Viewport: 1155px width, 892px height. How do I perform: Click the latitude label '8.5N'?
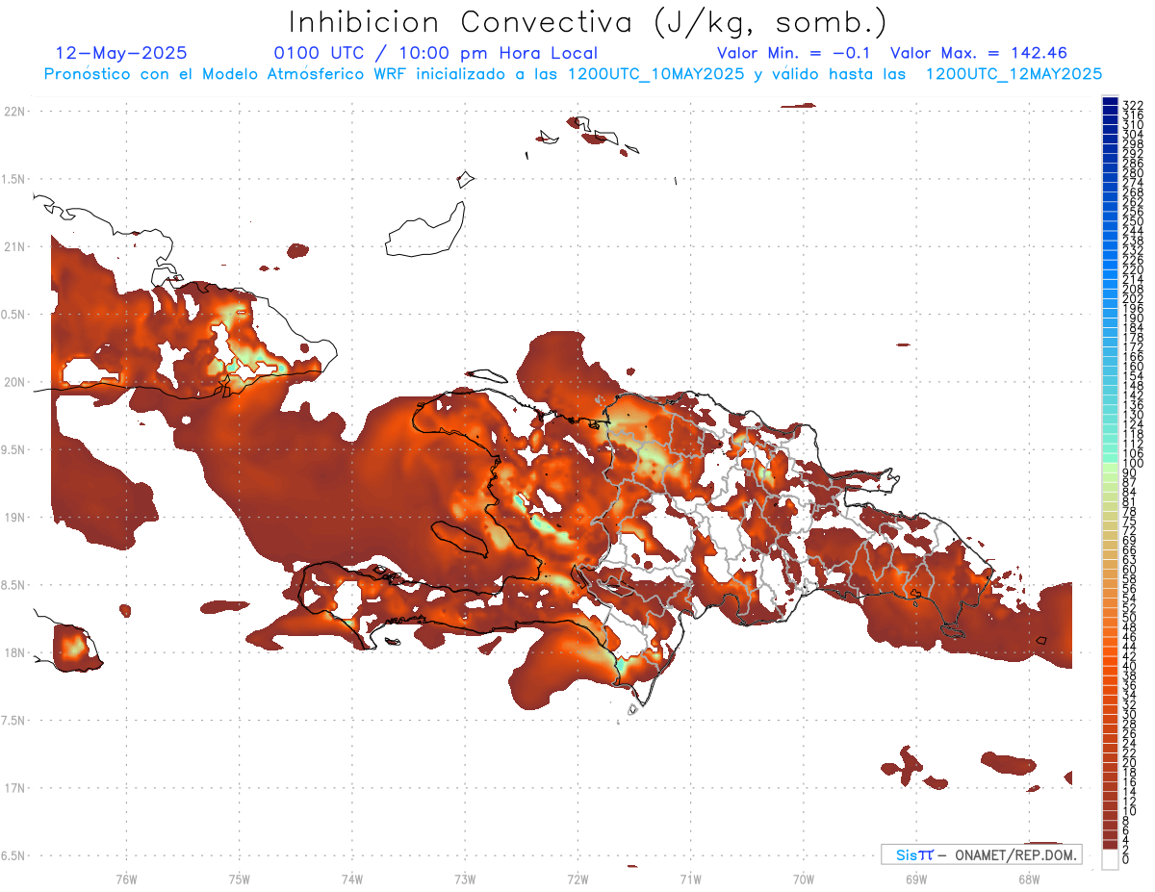click(x=14, y=585)
